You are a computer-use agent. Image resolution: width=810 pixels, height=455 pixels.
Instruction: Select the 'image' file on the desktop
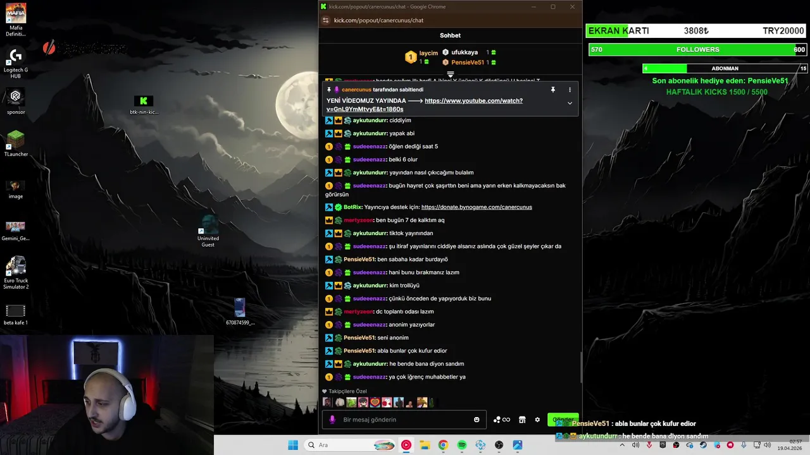[x=16, y=188]
